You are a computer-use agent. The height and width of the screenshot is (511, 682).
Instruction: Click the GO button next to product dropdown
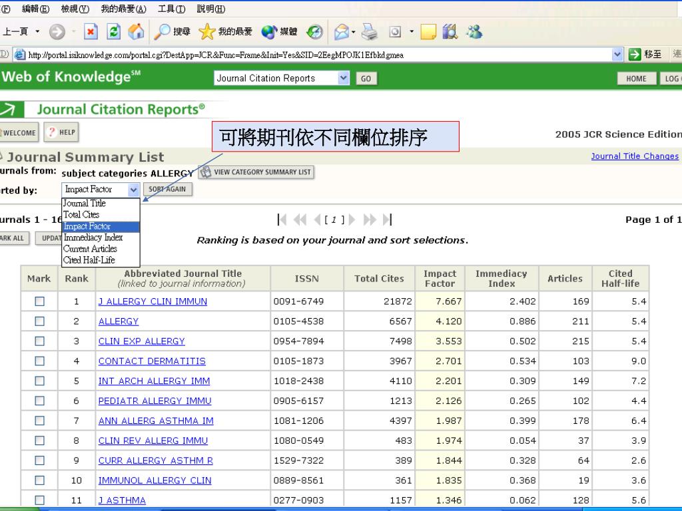(x=366, y=79)
